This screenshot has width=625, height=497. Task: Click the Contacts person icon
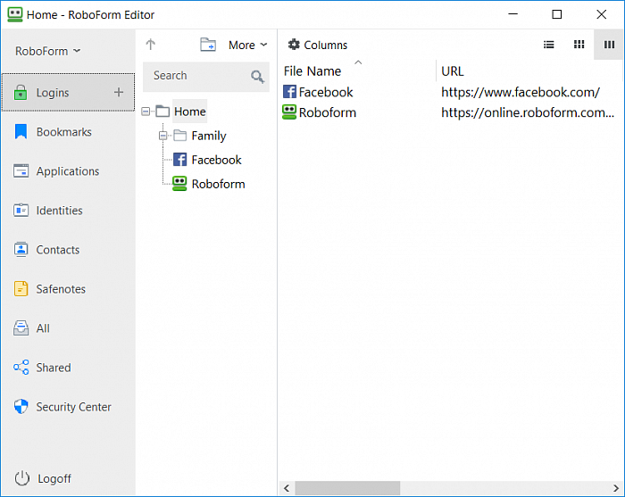coord(21,249)
